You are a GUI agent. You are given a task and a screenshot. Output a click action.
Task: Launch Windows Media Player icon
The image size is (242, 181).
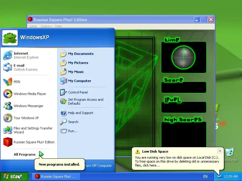tap(8, 94)
